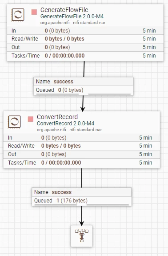Click ConvertRecord Out stats row
Image resolution: width=168 pixels, height=256 pixels.
click(82, 154)
